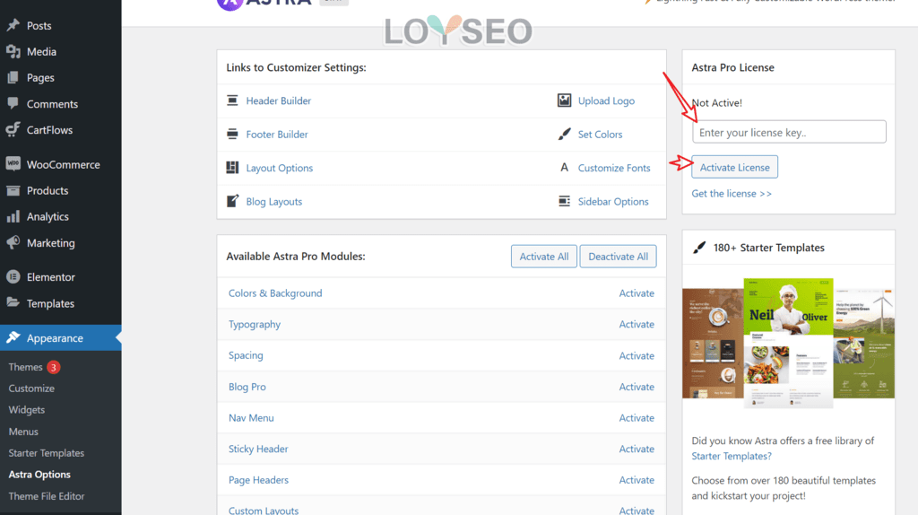This screenshot has height=515, width=918.
Task: Click the Media icon in sidebar
Action: (13, 51)
